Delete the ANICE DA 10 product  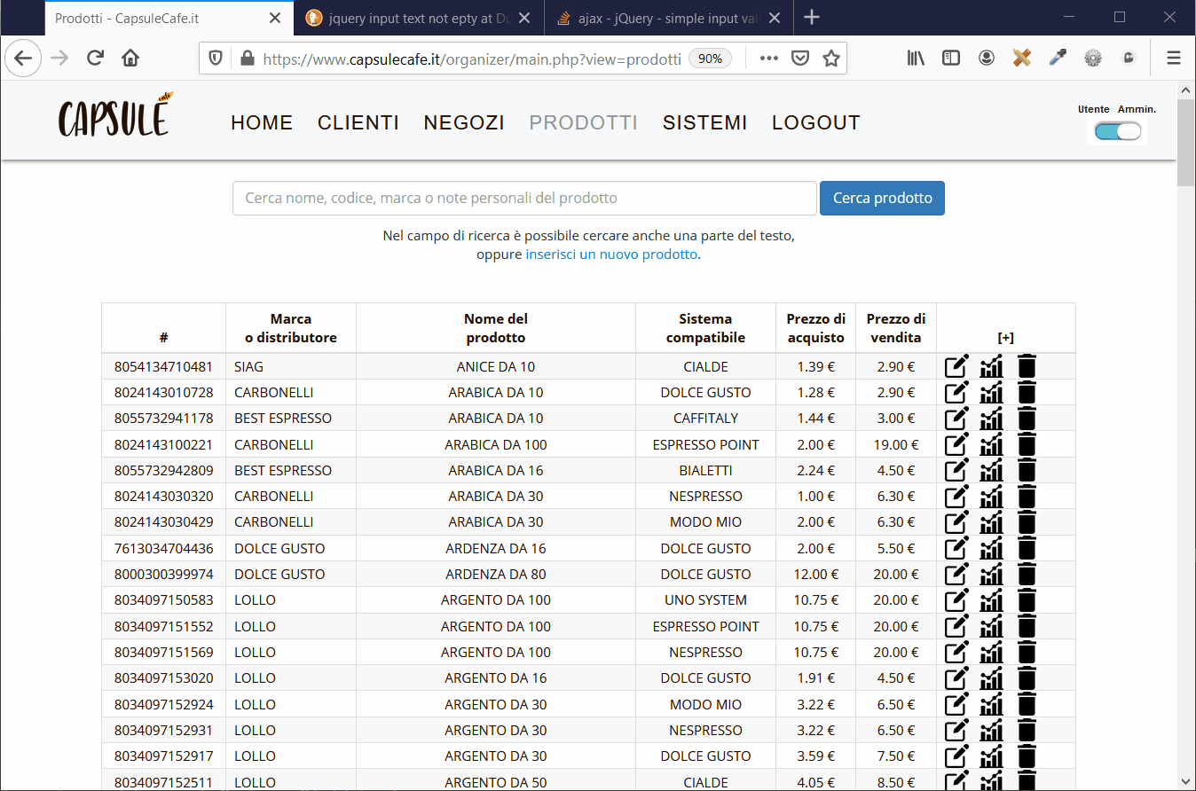1027,366
